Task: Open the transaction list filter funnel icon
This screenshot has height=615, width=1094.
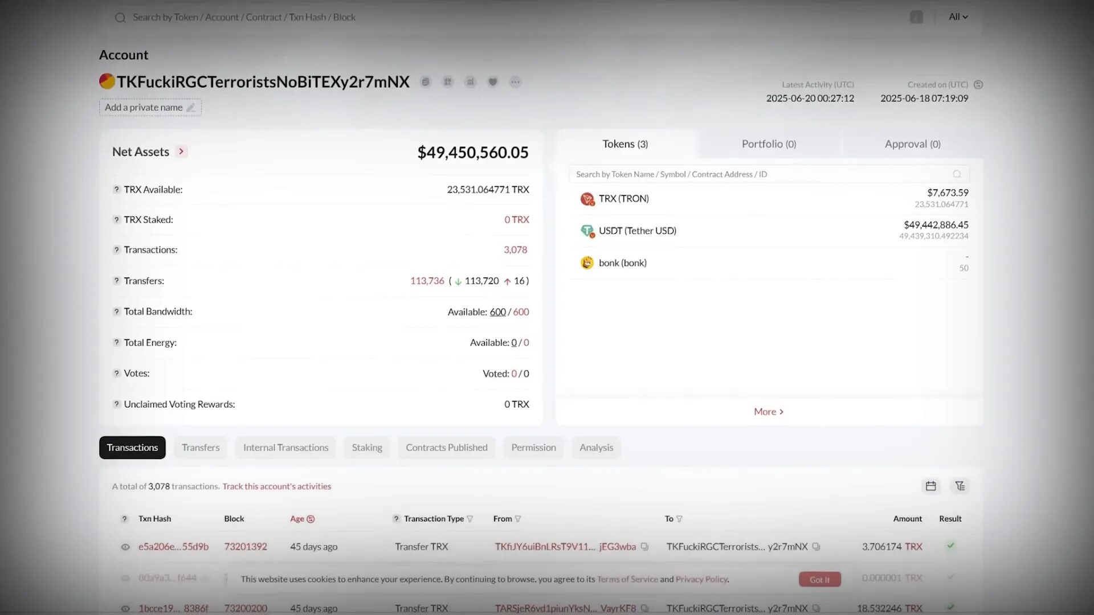Action: [x=960, y=486]
